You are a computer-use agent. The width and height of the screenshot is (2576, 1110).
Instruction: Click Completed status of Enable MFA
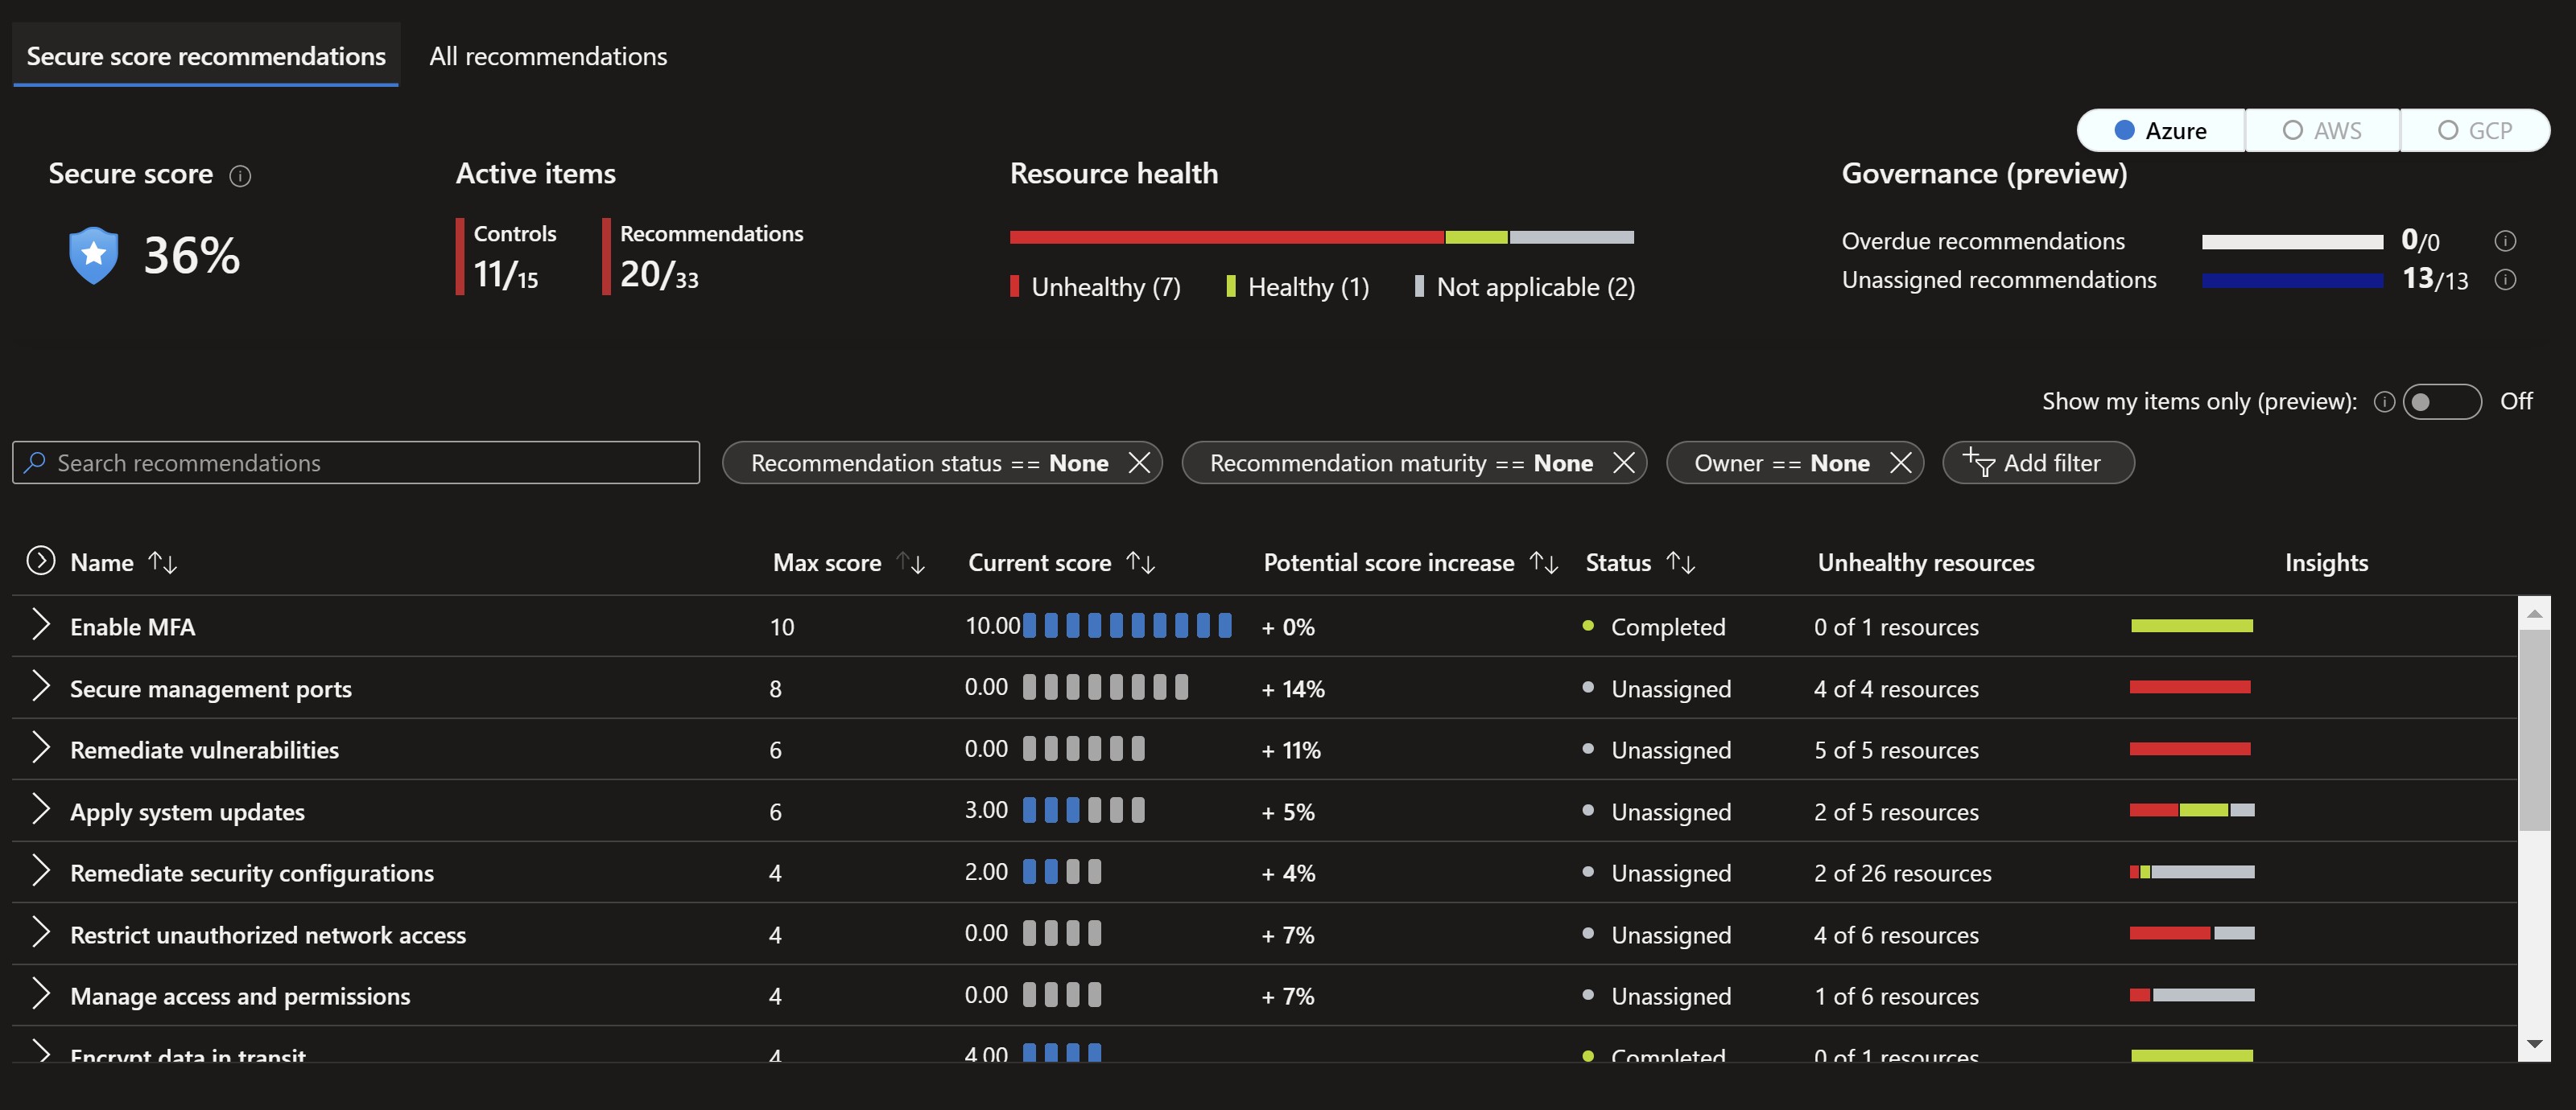click(1655, 627)
